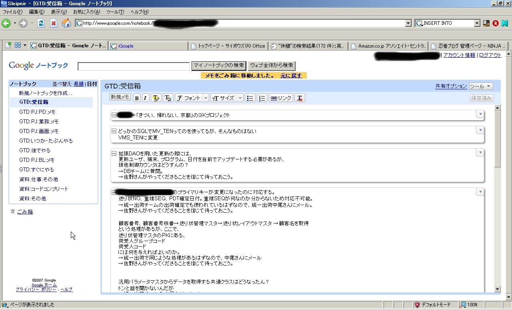
Task: Insert a bulleted list
Action: click(x=250, y=98)
